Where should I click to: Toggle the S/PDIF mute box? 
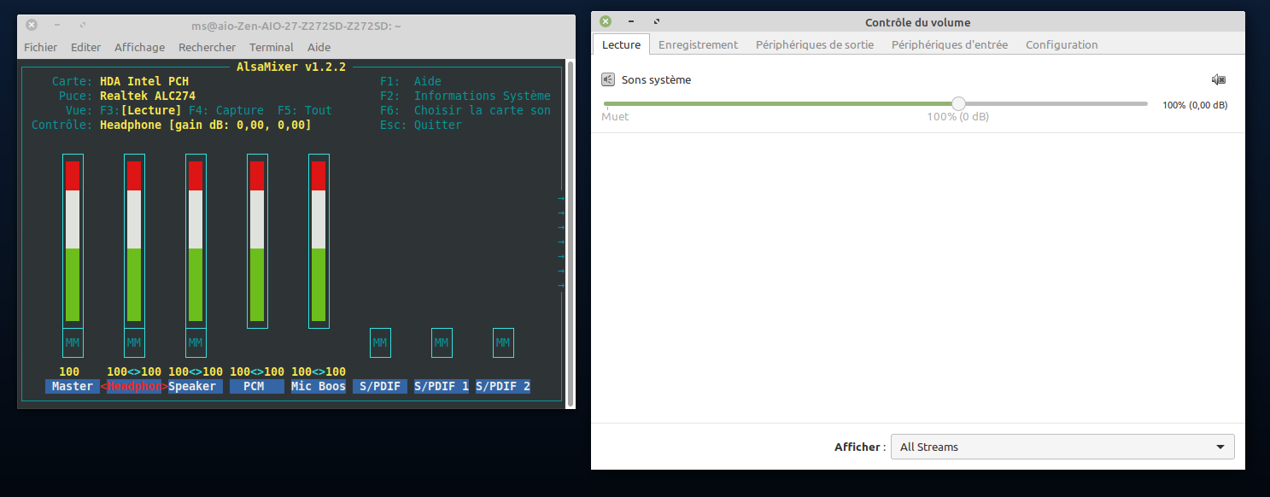click(380, 342)
